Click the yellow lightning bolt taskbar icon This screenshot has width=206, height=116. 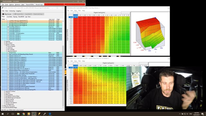coord(39,114)
